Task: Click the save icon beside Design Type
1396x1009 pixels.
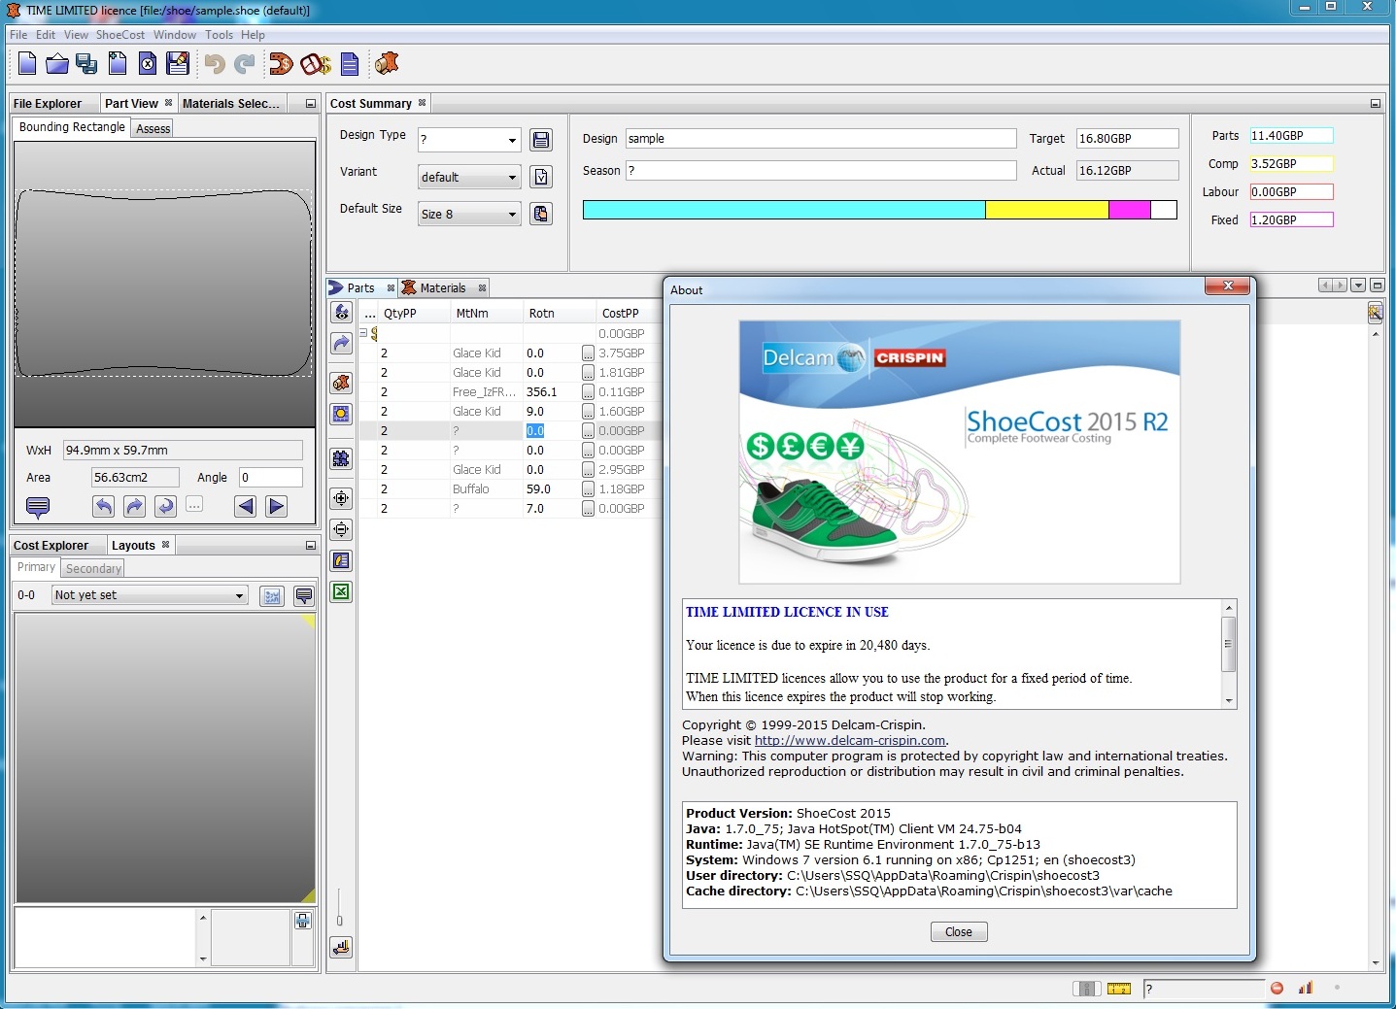Action: coord(541,140)
